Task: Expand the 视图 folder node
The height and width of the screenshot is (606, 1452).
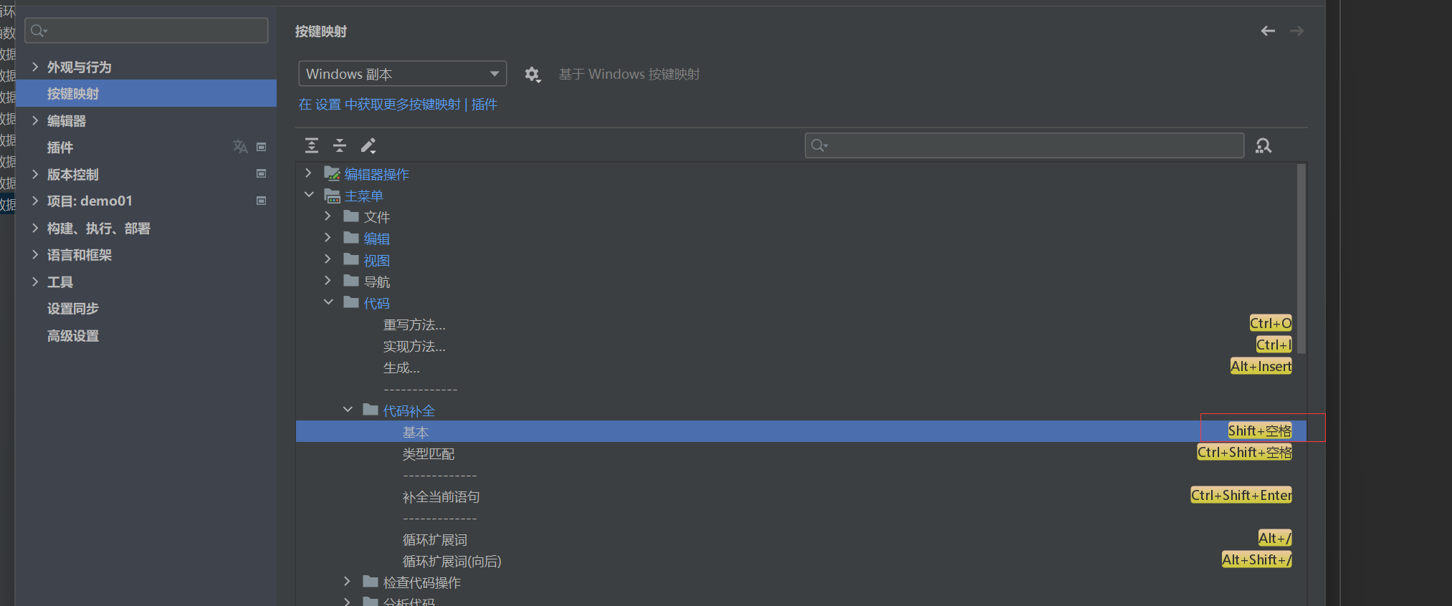Action: (x=328, y=259)
